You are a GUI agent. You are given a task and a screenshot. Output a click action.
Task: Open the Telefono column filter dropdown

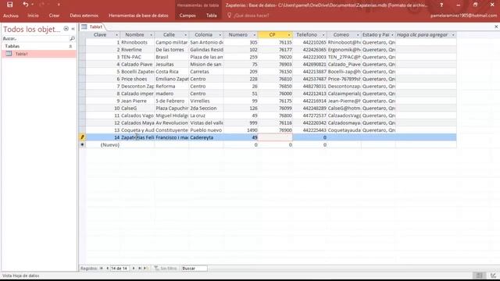[323, 34]
